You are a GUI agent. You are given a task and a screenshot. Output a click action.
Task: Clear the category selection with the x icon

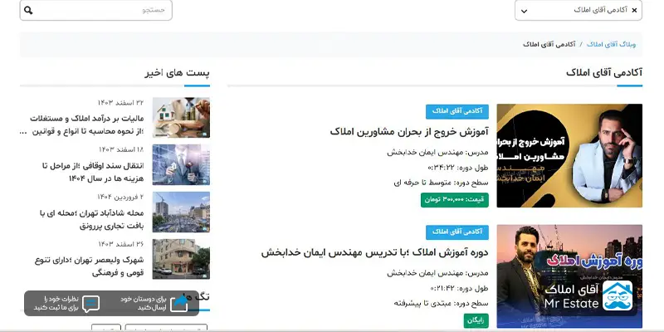(x=635, y=10)
